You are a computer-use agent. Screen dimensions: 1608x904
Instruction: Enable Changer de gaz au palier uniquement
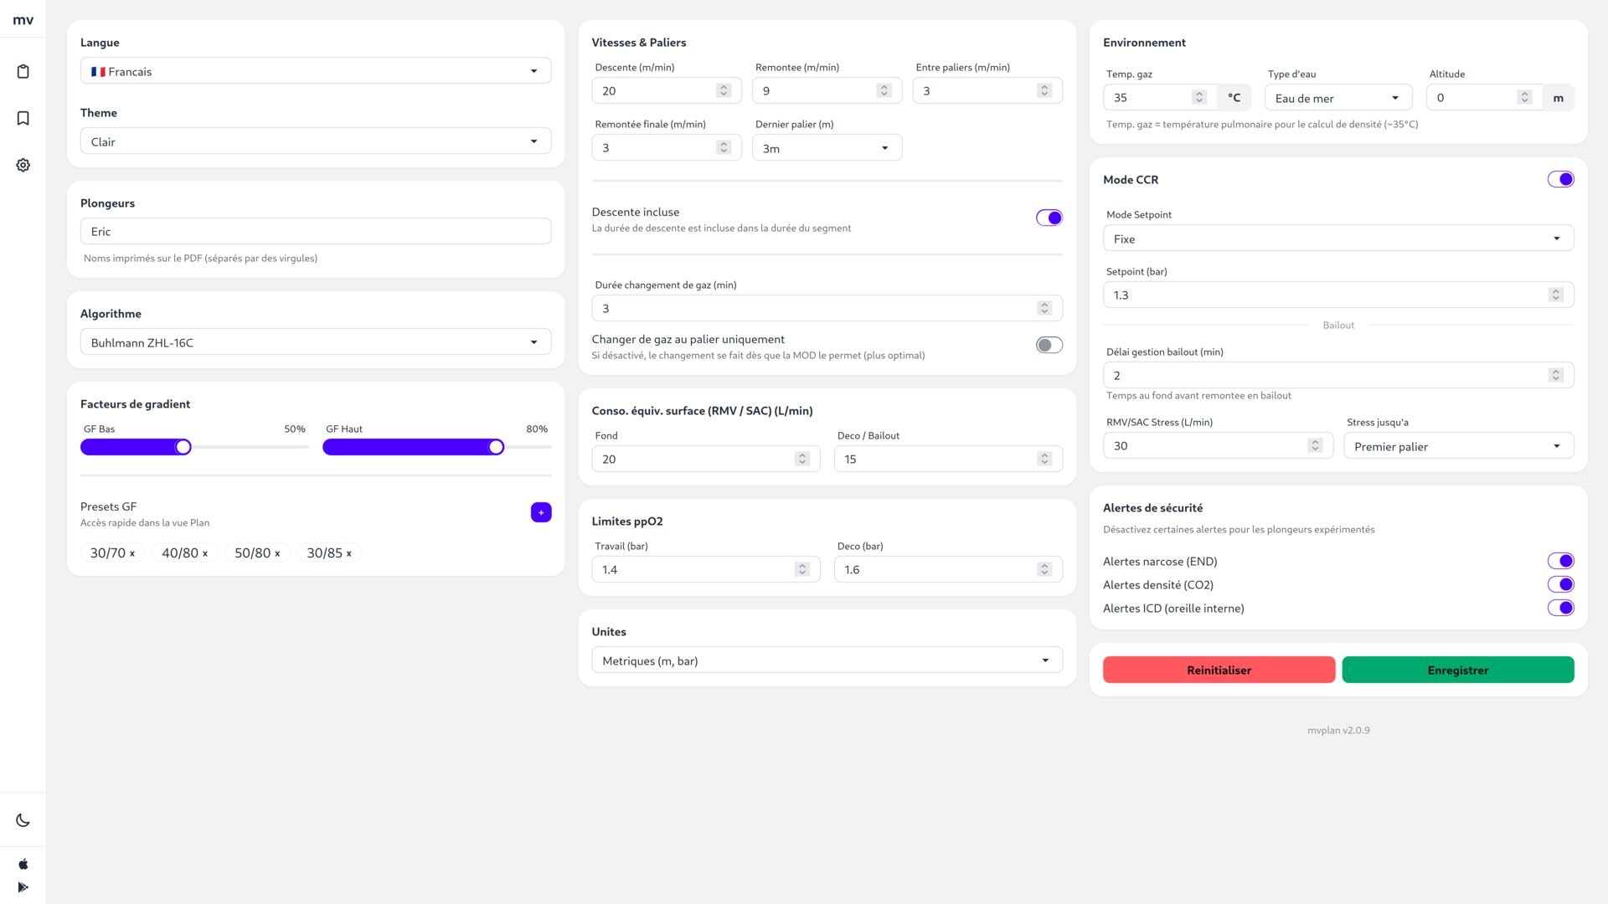click(x=1049, y=345)
